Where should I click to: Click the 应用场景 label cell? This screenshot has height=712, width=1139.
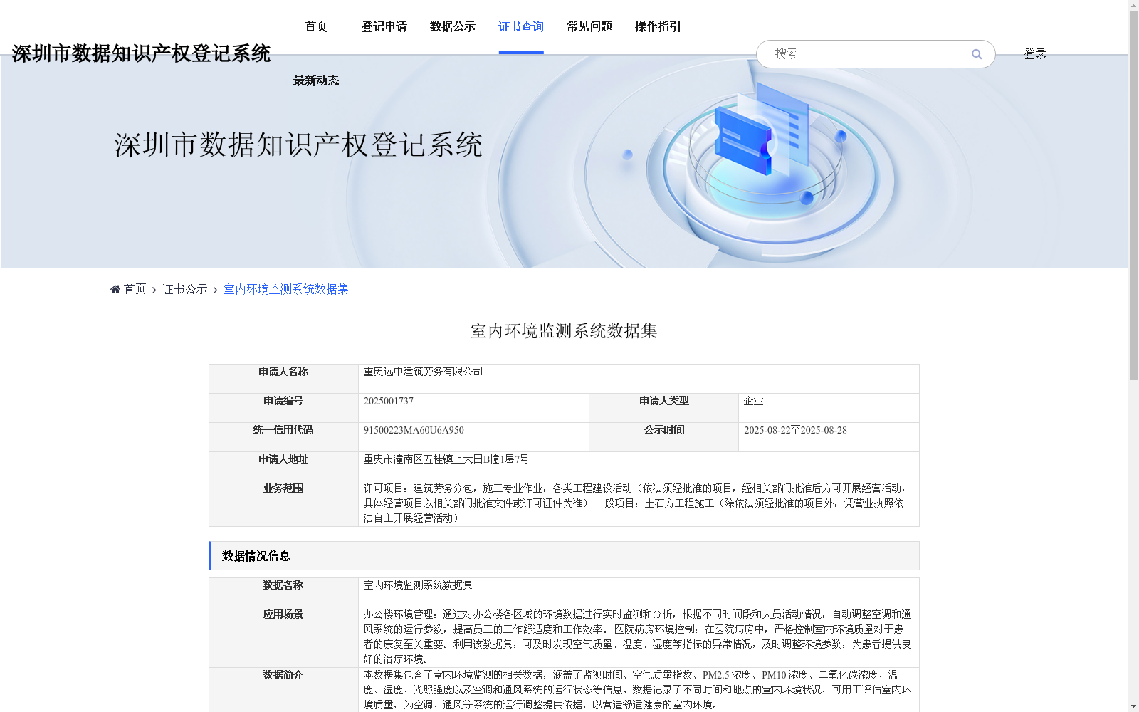click(x=283, y=637)
